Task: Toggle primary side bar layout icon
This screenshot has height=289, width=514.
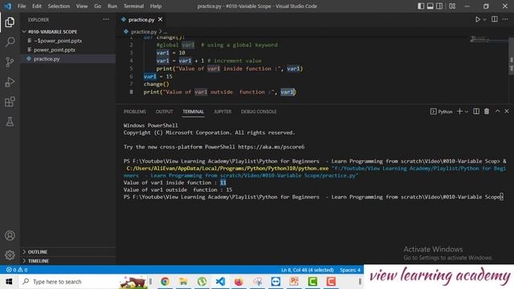Action: click(x=421, y=6)
